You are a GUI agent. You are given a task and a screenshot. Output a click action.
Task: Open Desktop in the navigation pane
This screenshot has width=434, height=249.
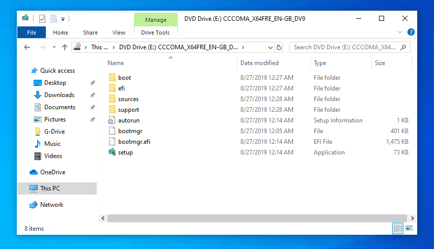[x=55, y=83]
